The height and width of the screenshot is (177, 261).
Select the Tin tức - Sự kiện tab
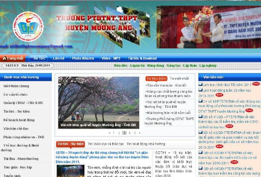[x=70, y=144]
